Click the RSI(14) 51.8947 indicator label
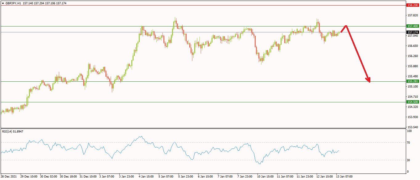The image size is (420, 180). tap(13, 131)
